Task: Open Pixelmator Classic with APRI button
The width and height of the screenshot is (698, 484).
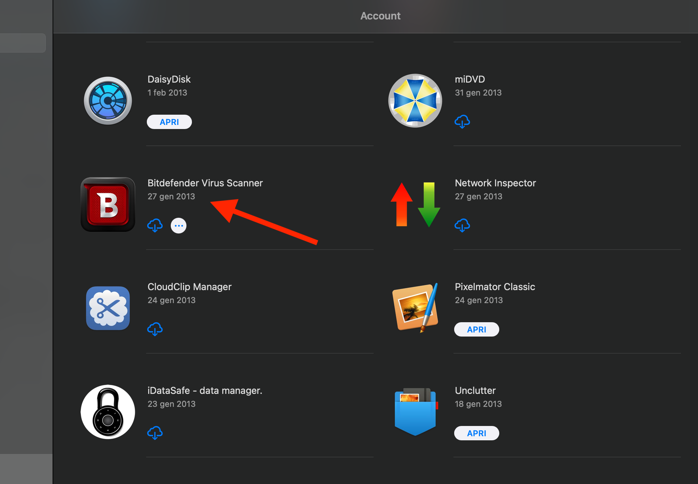Action: tap(477, 329)
